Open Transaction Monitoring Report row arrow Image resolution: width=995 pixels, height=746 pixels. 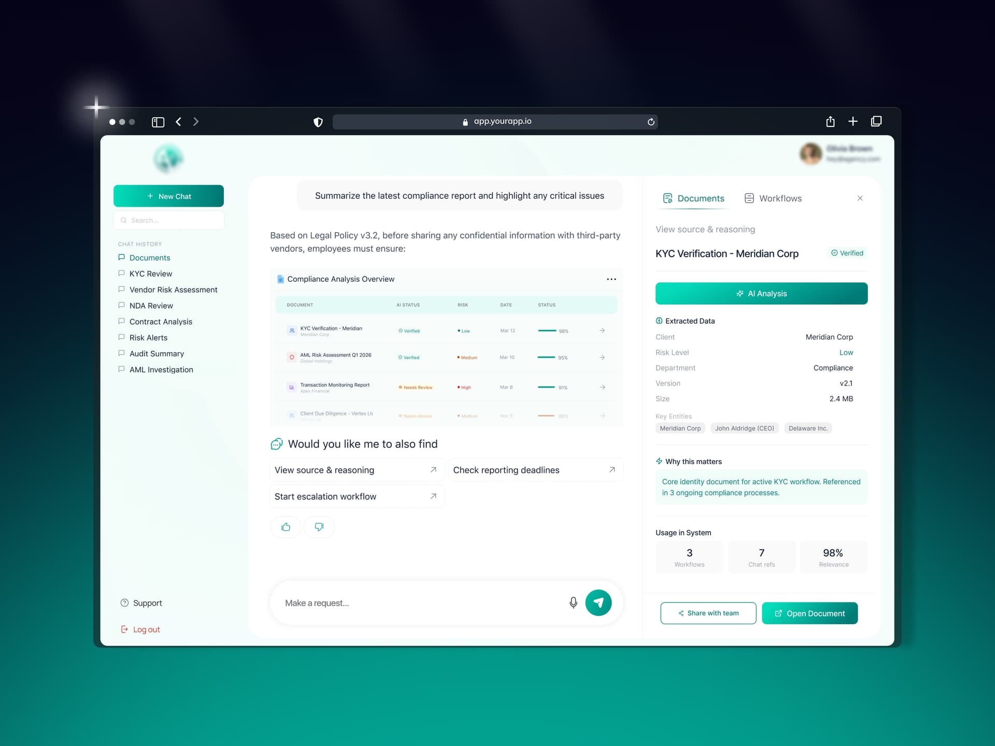pos(602,387)
